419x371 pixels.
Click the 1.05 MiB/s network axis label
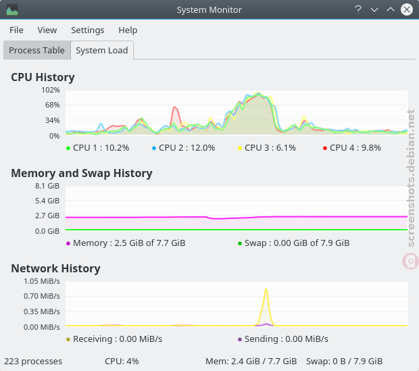pos(42,281)
